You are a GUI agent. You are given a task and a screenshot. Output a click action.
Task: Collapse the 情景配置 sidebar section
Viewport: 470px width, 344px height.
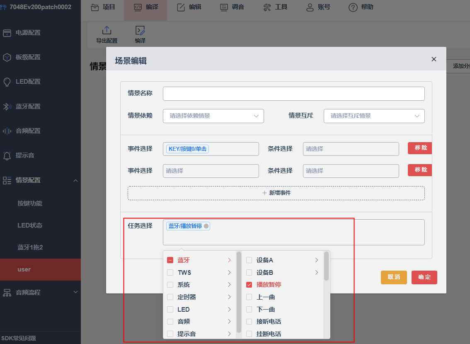75,180
